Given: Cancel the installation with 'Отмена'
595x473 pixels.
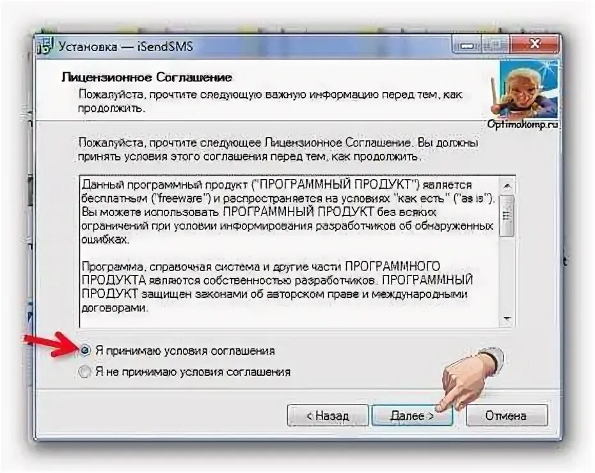Looking at the screenshot, I should (x=506, y=415).
